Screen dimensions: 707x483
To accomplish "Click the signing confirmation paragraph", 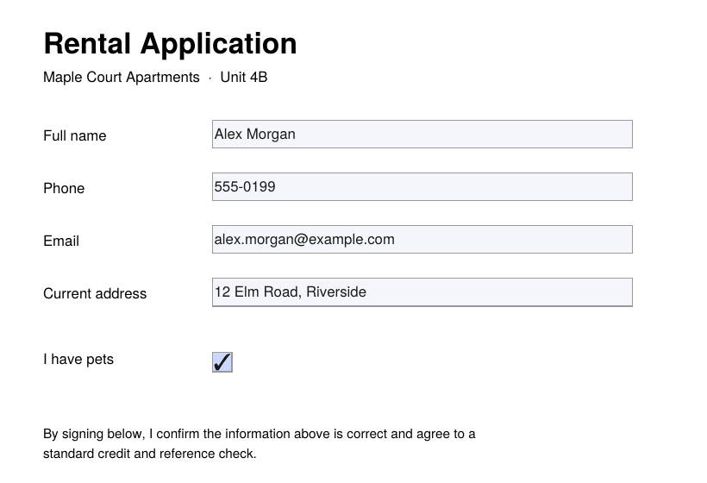I will click(260, 444).
